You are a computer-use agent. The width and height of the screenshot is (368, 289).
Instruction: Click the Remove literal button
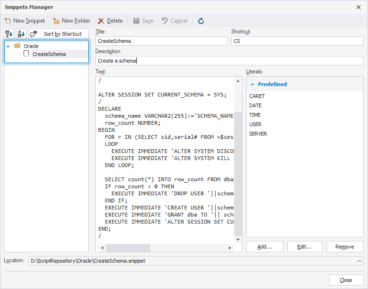[345, 247]
